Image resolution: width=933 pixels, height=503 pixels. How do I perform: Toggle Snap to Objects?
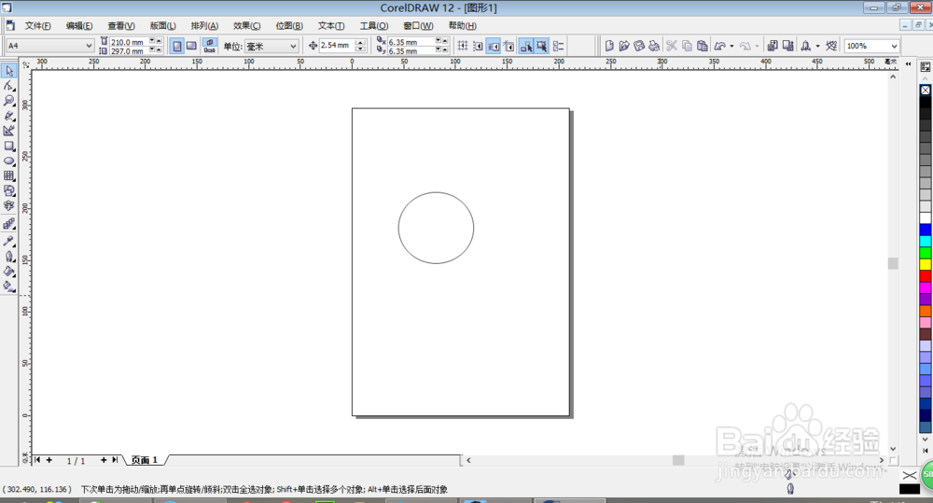click(494, 46)
